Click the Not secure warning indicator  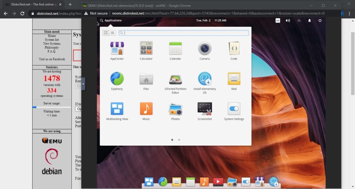[96, 13]
